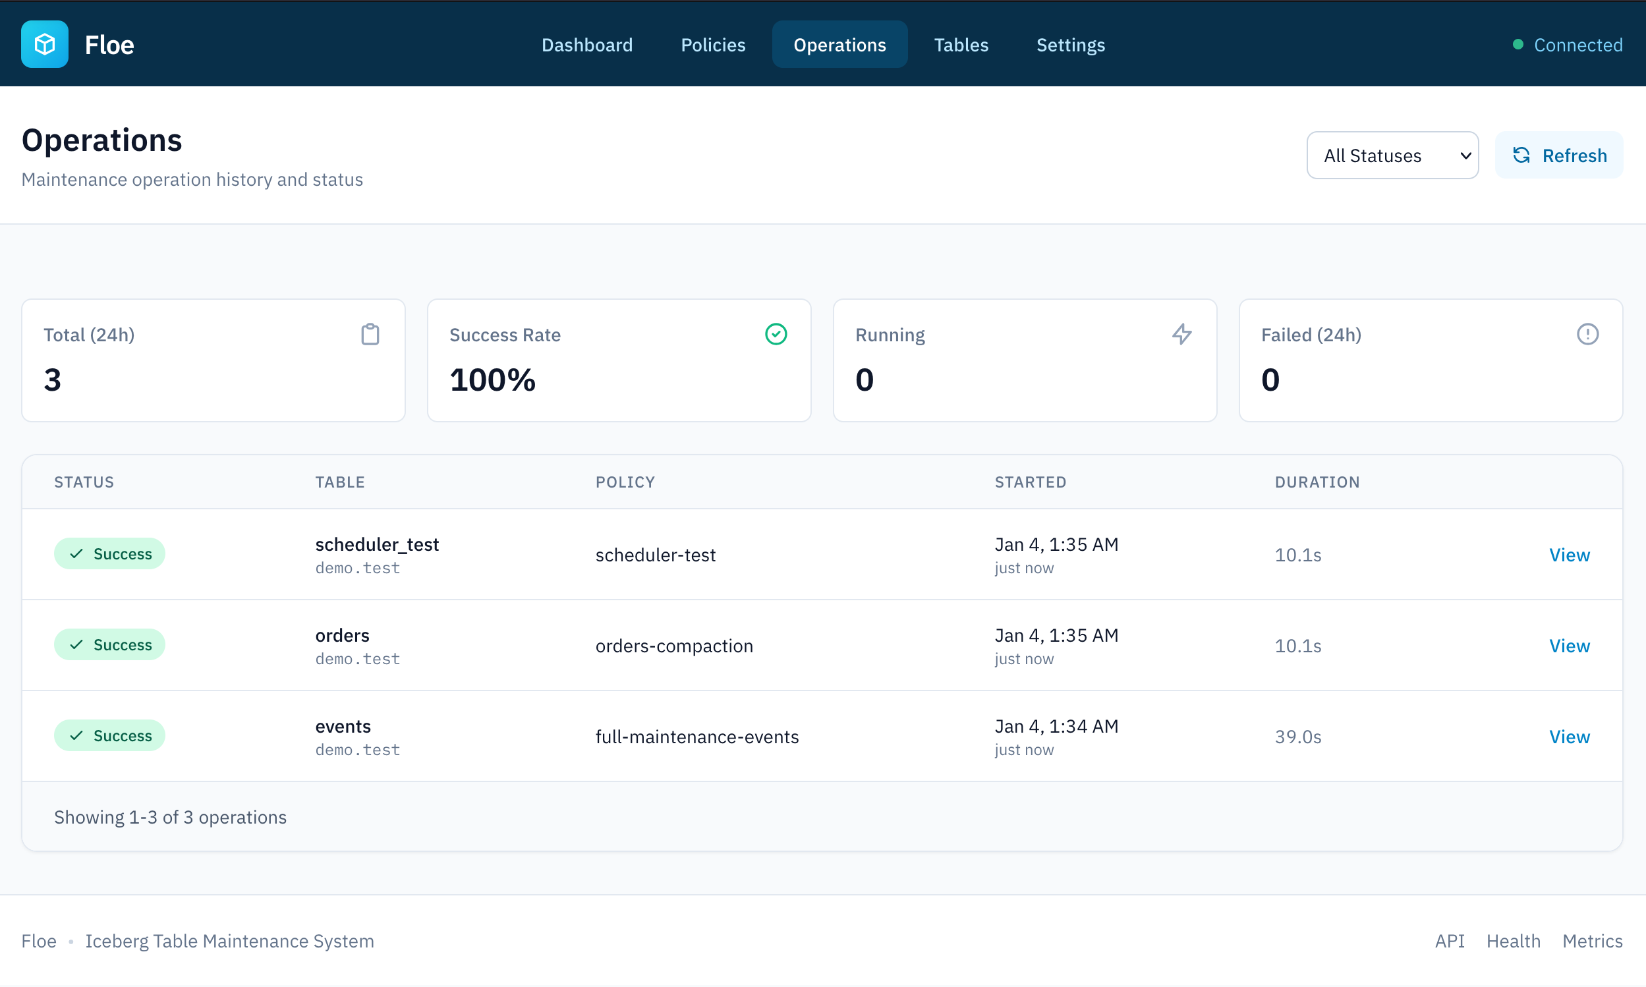The image size is (1646, 987).
Task: Click the refresh arrows icon
Action: point(1521,155)
